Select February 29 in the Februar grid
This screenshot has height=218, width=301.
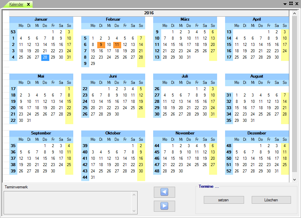click(93, 64)
